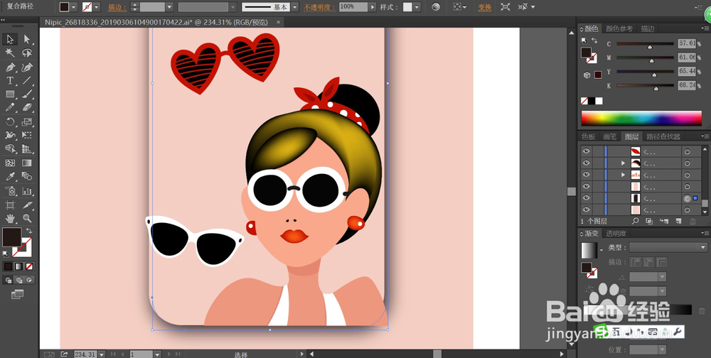Choose the Rotate tool
711x358 pixels.
(9, 121)
